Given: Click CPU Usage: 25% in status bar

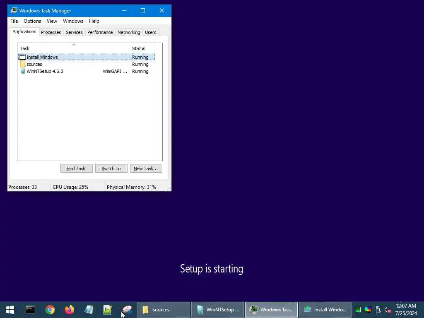Looking at the screenshot, I should 70,187.
